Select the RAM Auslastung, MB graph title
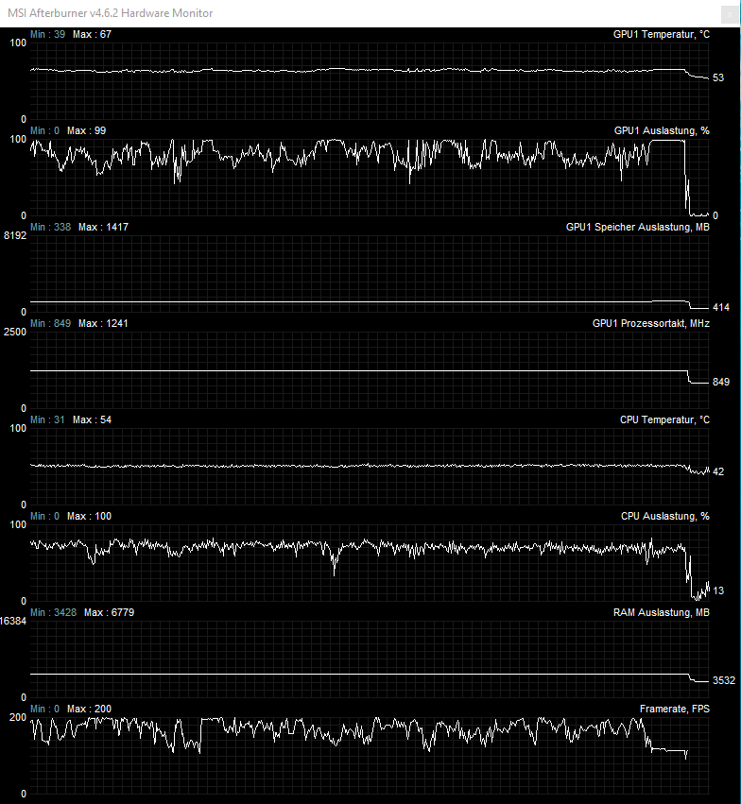Screen dimensions: 741x804 661,613
